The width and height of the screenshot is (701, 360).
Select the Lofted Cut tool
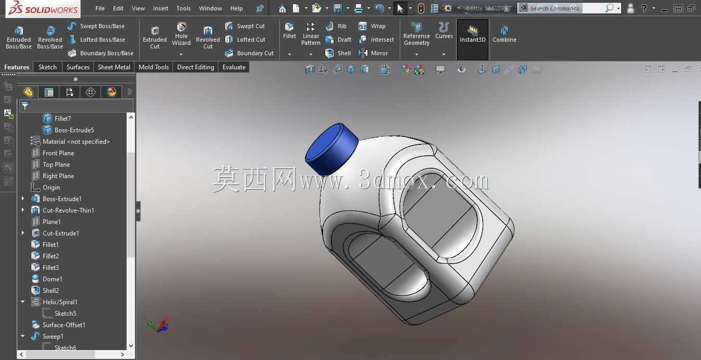click(244, 40)
